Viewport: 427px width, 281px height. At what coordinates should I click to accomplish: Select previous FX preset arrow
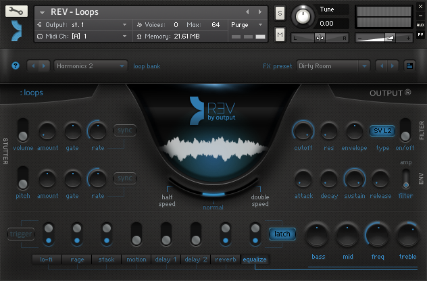[x=382, y=66]
